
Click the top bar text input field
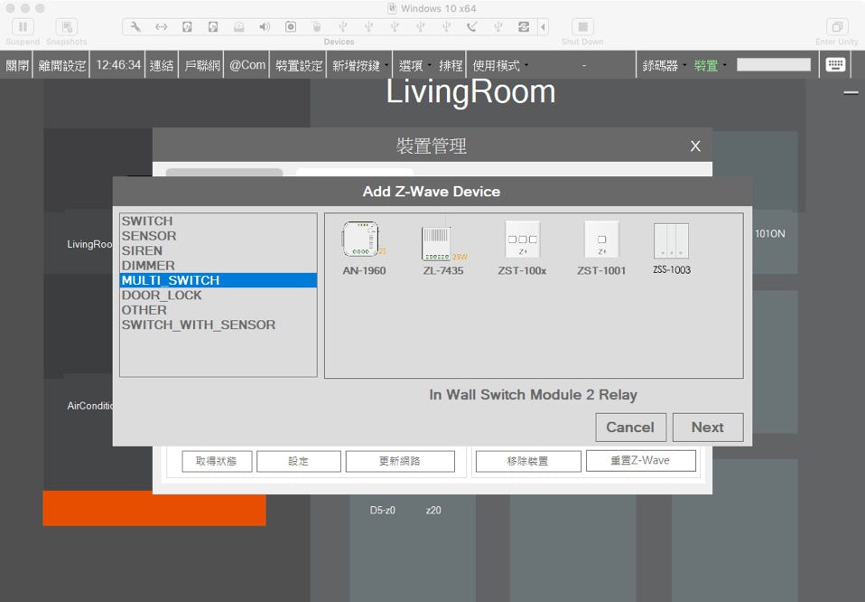(774, 64)
